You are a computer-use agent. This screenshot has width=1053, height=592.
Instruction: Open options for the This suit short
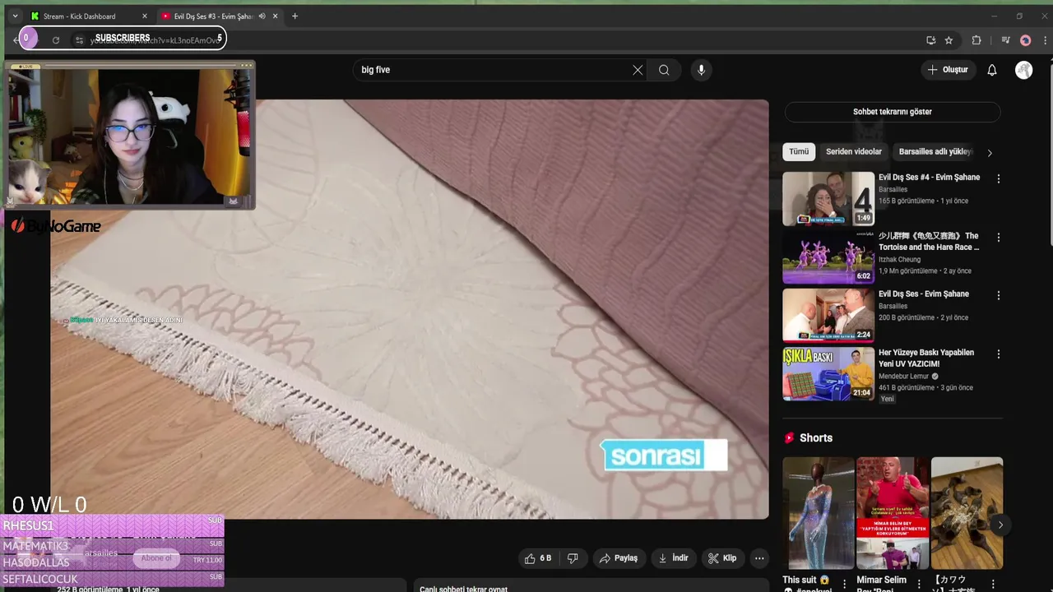844,584
